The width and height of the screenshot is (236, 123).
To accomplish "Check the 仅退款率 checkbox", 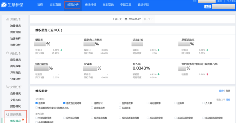I will 120,108.
